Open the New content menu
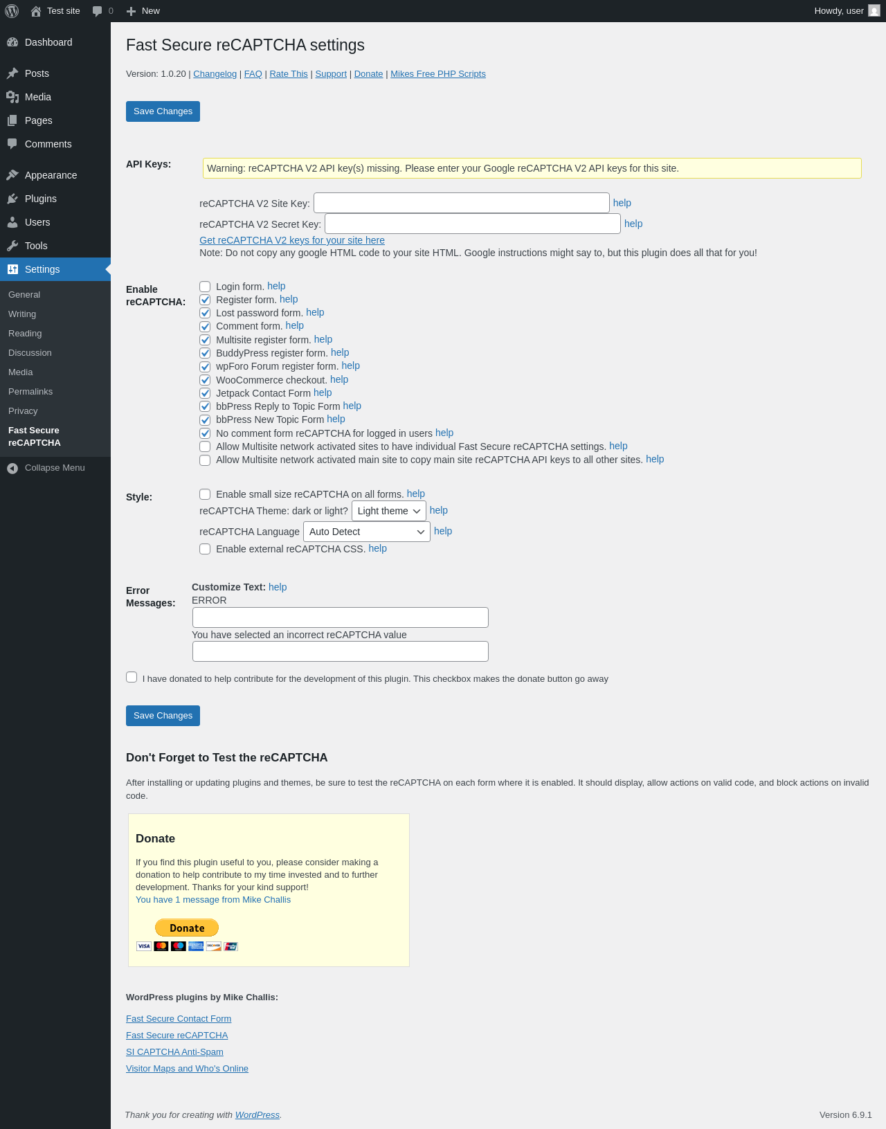This screenshot has height=1129, width=886. [x=143, y=11]
